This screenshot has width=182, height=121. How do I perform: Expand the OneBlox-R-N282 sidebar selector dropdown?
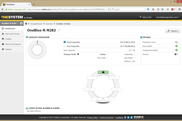pos(21,23)
